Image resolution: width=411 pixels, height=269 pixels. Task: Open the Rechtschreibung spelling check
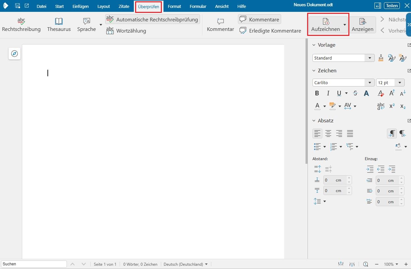click(21, 25)
